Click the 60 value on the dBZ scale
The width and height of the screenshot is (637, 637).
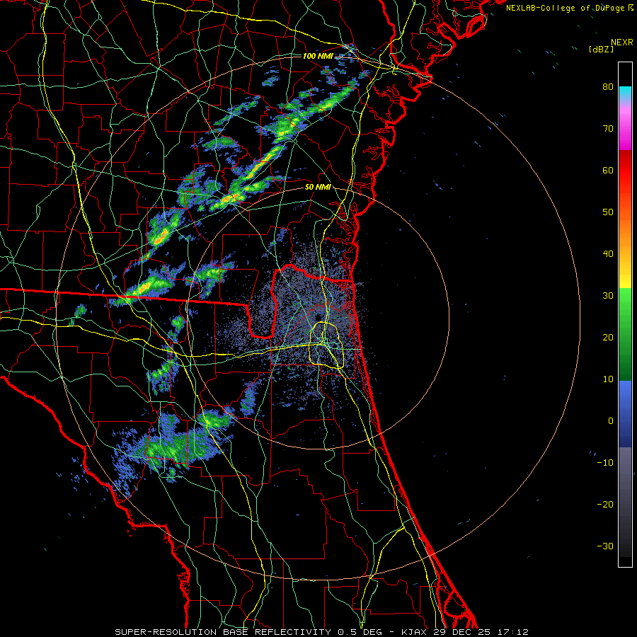click(x=608, y=170)
